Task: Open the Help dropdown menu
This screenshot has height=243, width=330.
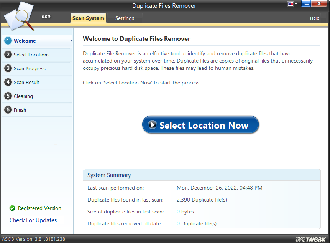Action: click(x=316, y=18)
